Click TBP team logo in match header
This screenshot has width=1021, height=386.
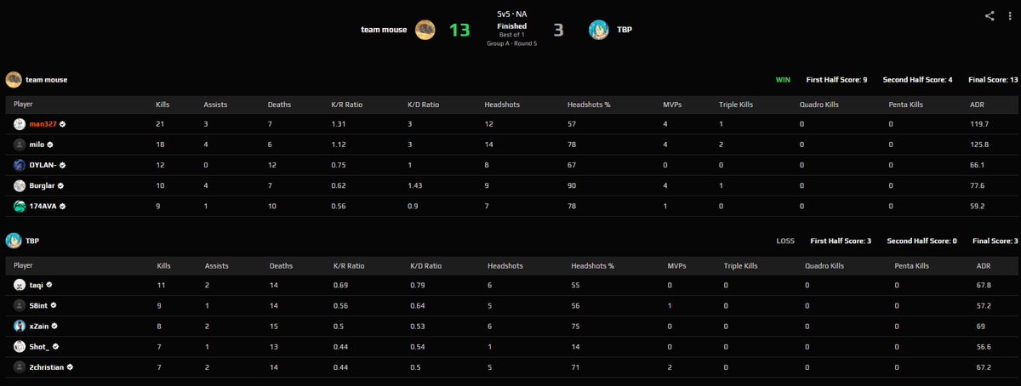(599, 30)
